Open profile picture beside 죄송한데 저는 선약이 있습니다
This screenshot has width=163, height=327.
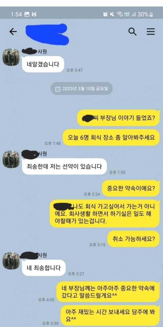coord(11,159)
